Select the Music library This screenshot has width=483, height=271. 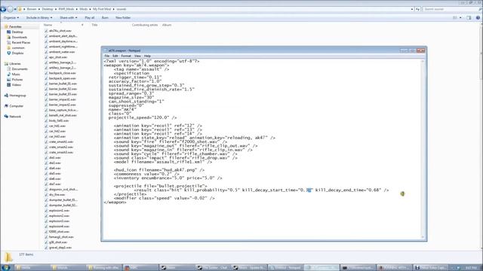point(16,75)
